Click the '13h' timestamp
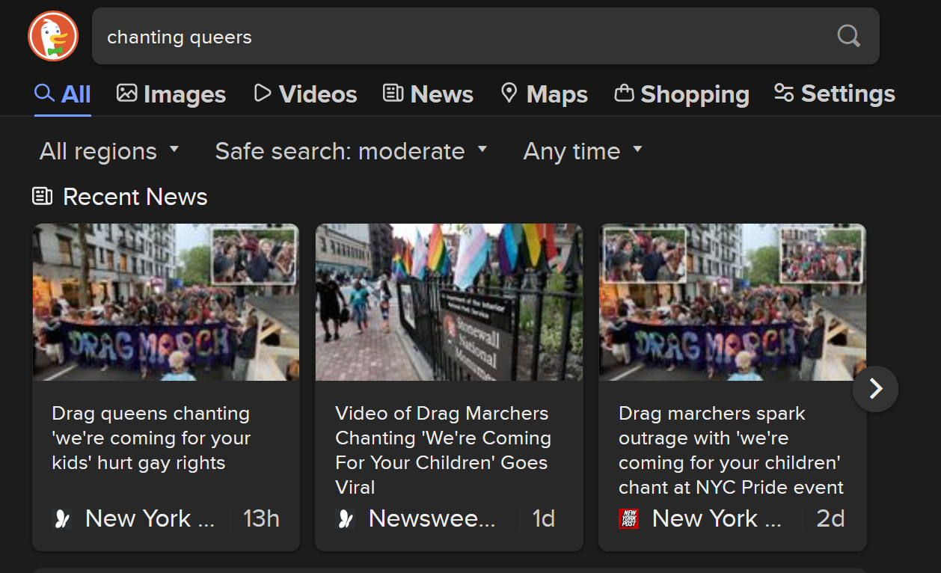This screenshot has height=573, width=941. click(262, 518)
